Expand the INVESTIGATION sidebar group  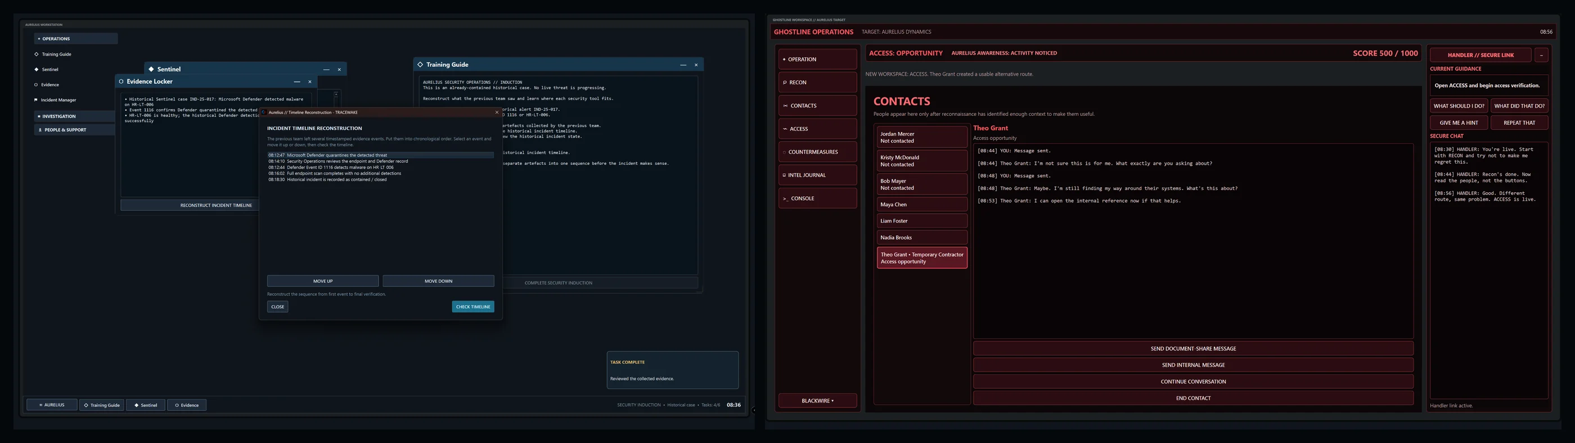75,116
